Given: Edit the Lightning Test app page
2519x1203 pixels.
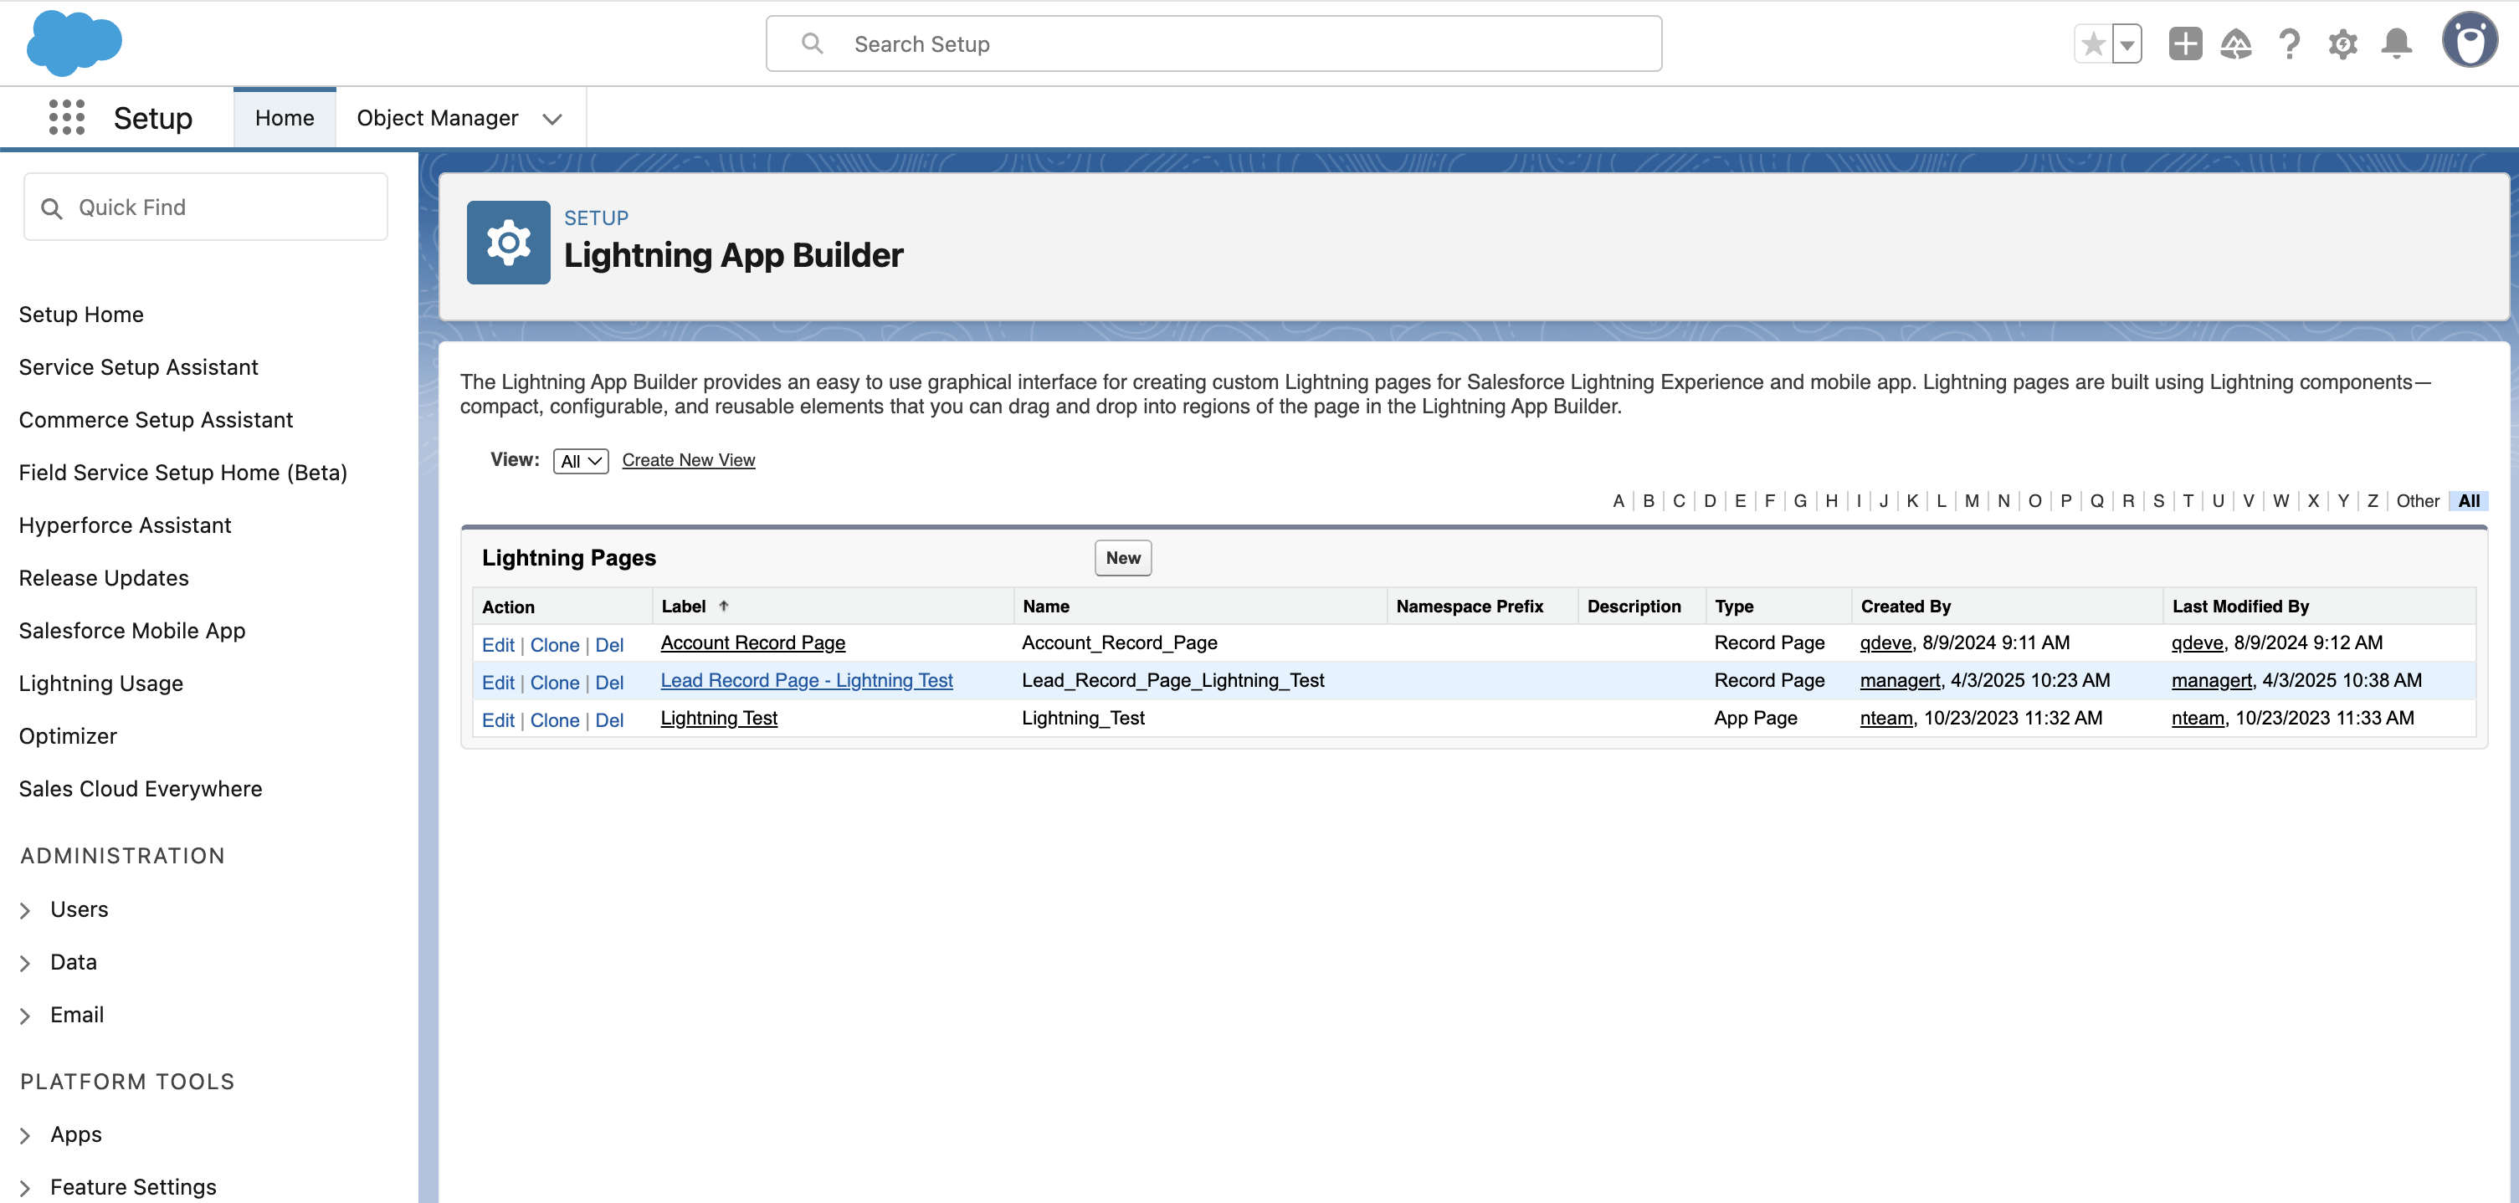Looking at the screenshot, I should coord(498,720).
